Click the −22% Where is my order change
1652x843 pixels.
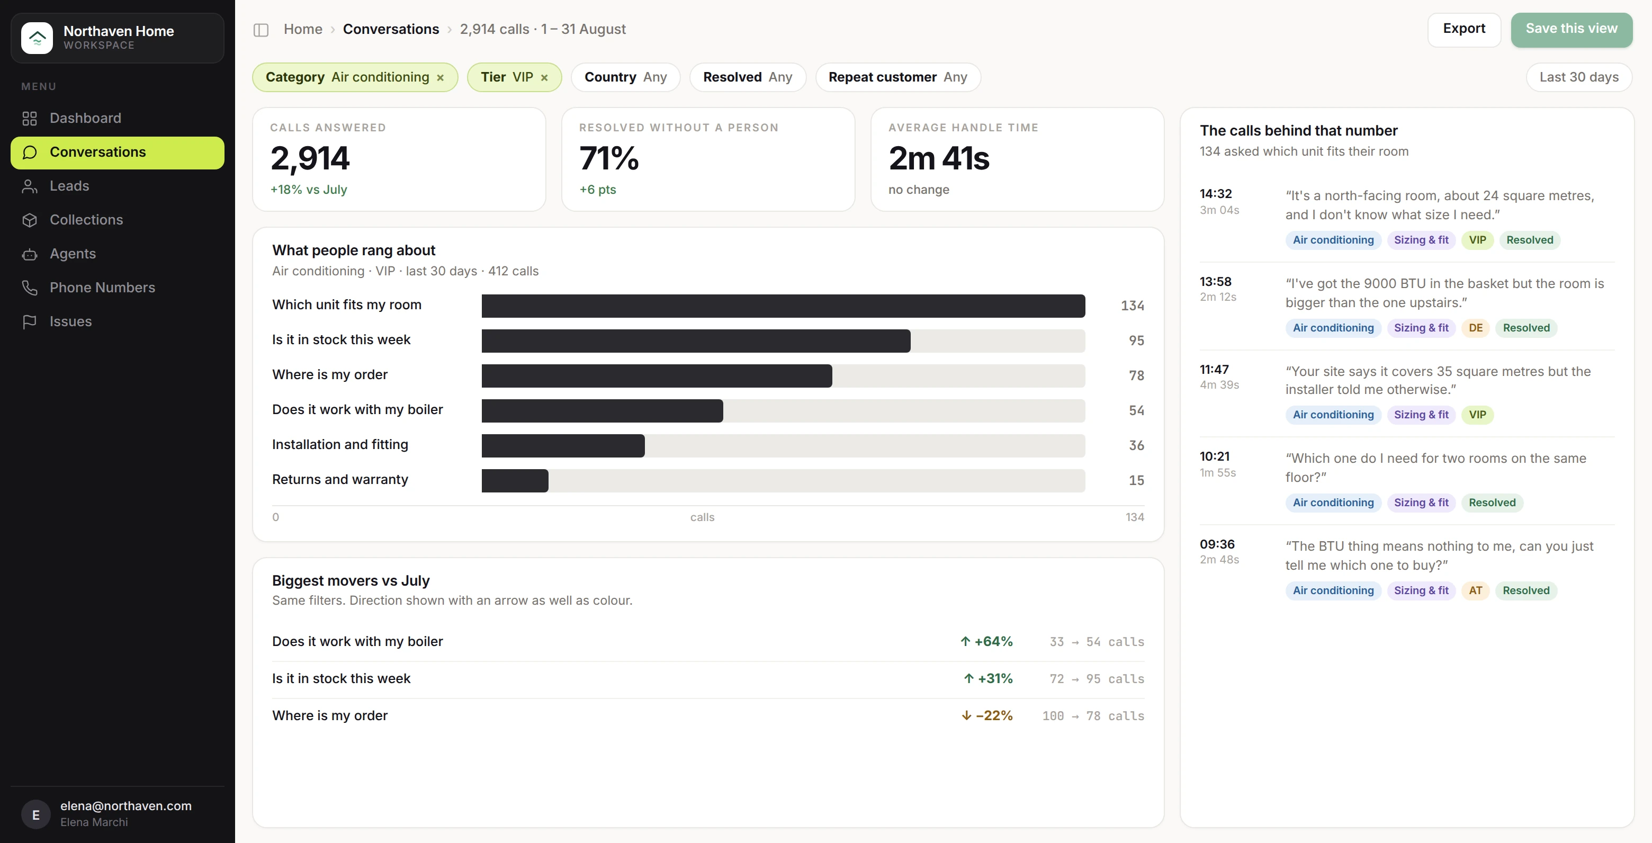coord(987,716)
